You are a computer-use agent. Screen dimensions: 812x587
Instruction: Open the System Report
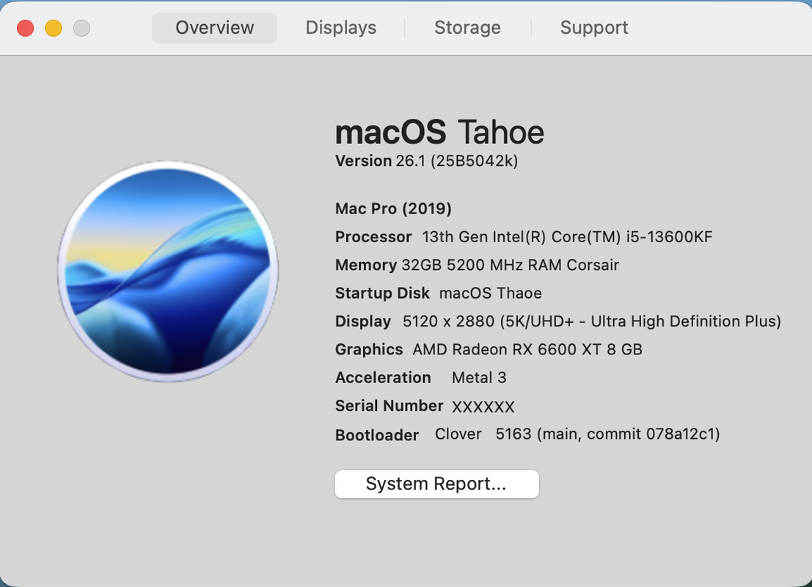click(x=436, y=484)
